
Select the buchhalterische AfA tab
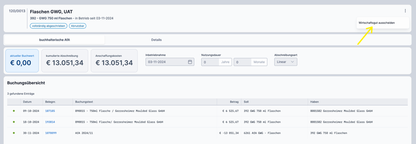(x=54, y=40)
